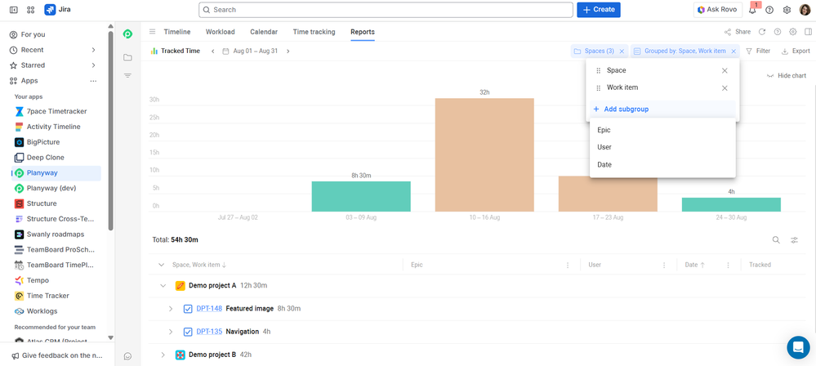
Task: Open the Filter button
Action: (x=758, y=51)
